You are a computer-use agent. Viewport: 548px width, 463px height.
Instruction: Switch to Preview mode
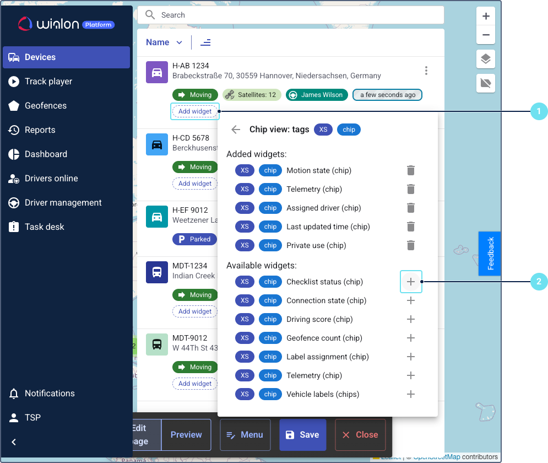(186, 435)
